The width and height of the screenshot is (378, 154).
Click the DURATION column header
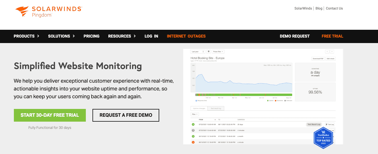pyautogui.click(x=241, y=119)
